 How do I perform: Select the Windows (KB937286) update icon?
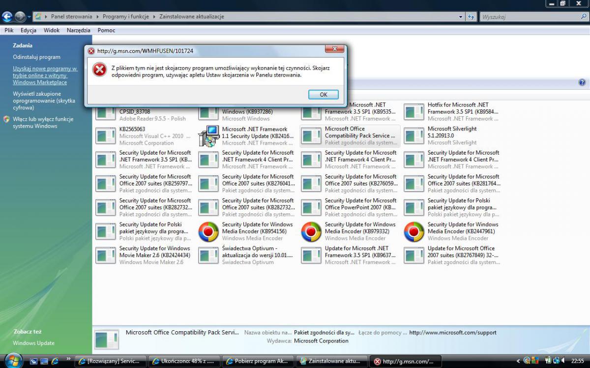click(208, 112)
